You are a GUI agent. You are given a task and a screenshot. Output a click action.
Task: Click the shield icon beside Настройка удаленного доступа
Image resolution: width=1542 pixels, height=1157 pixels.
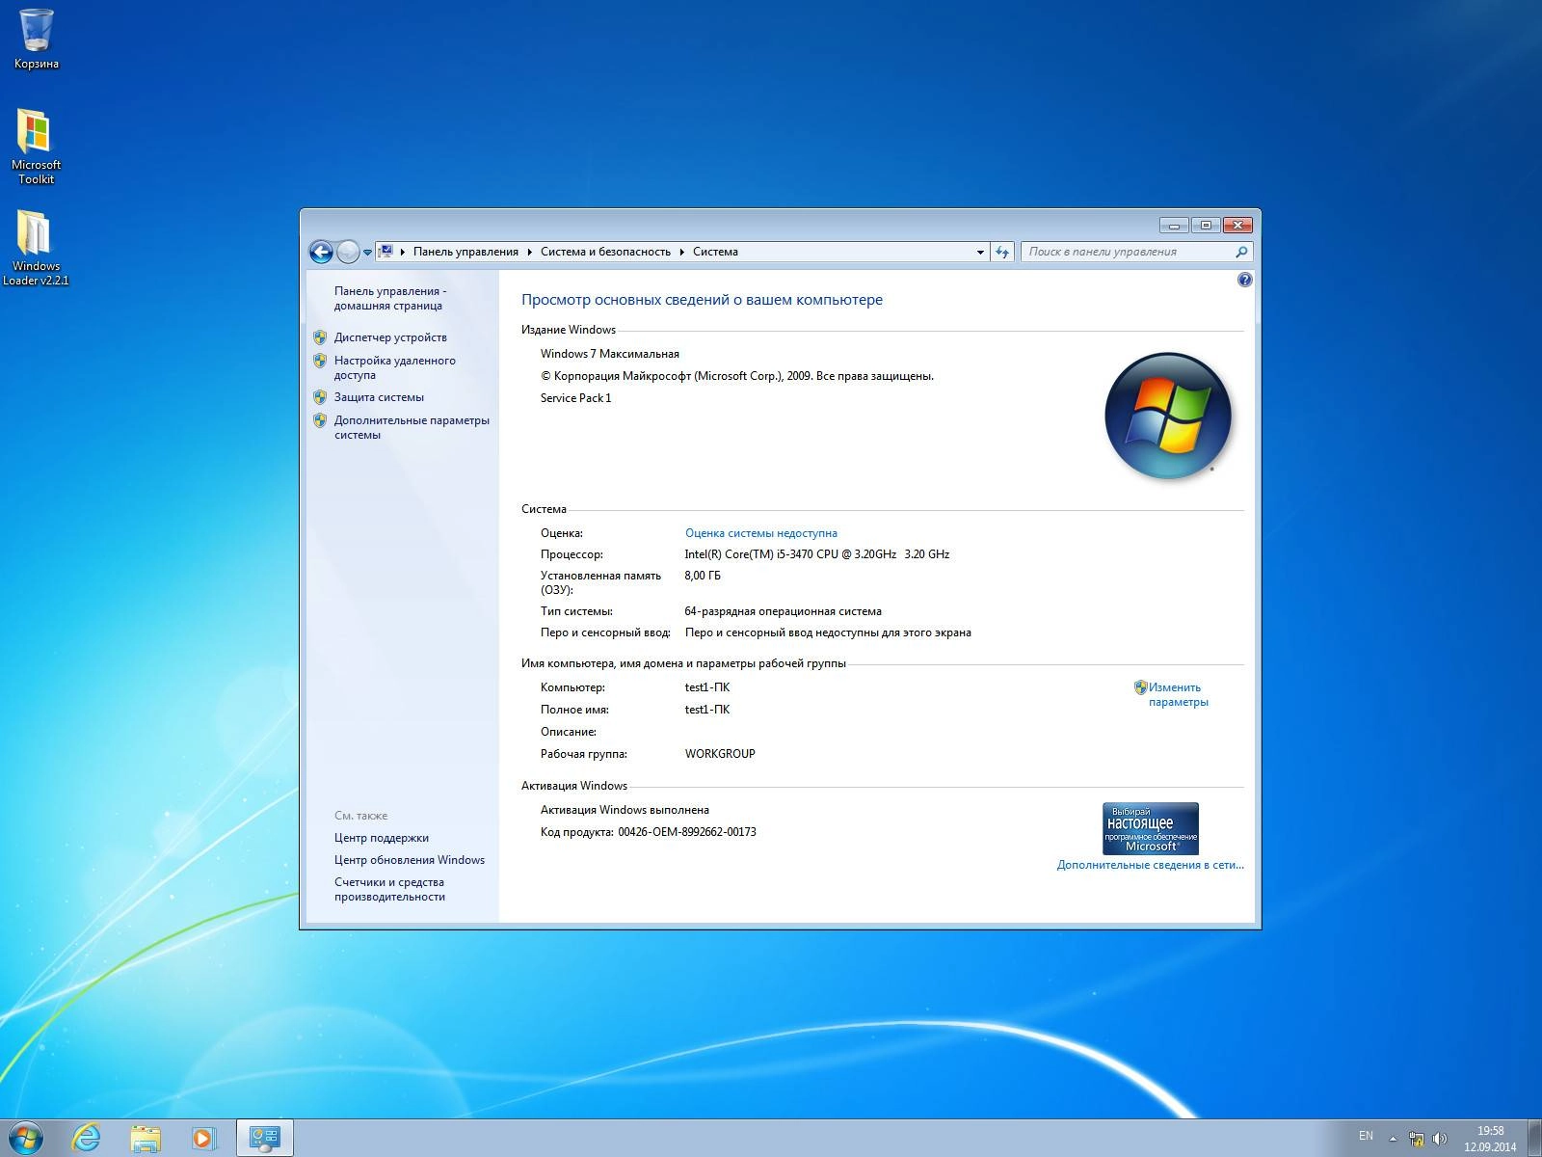[x=320, y=361]
